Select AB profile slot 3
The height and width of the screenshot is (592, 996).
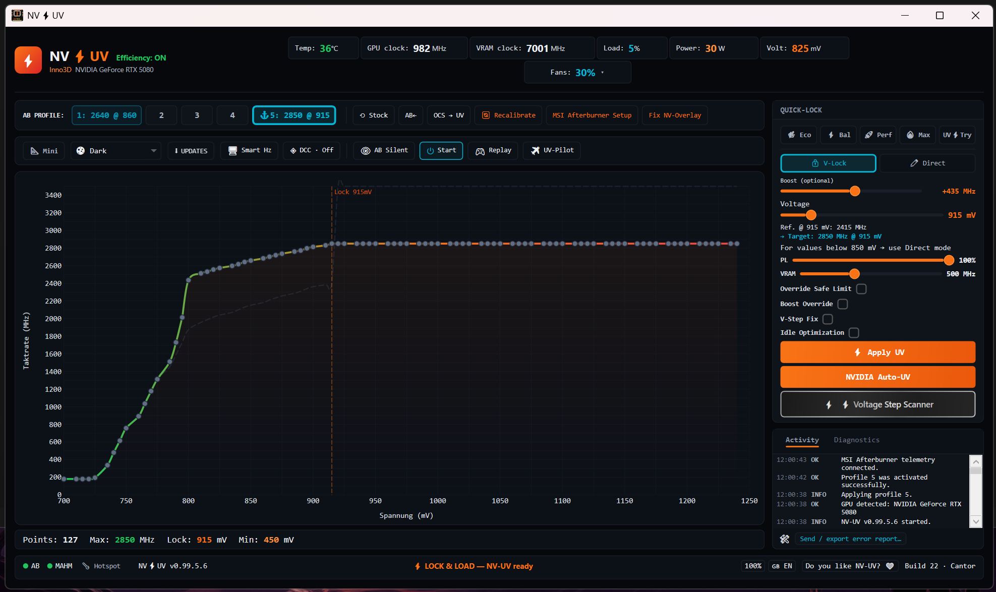pos(197,115)
